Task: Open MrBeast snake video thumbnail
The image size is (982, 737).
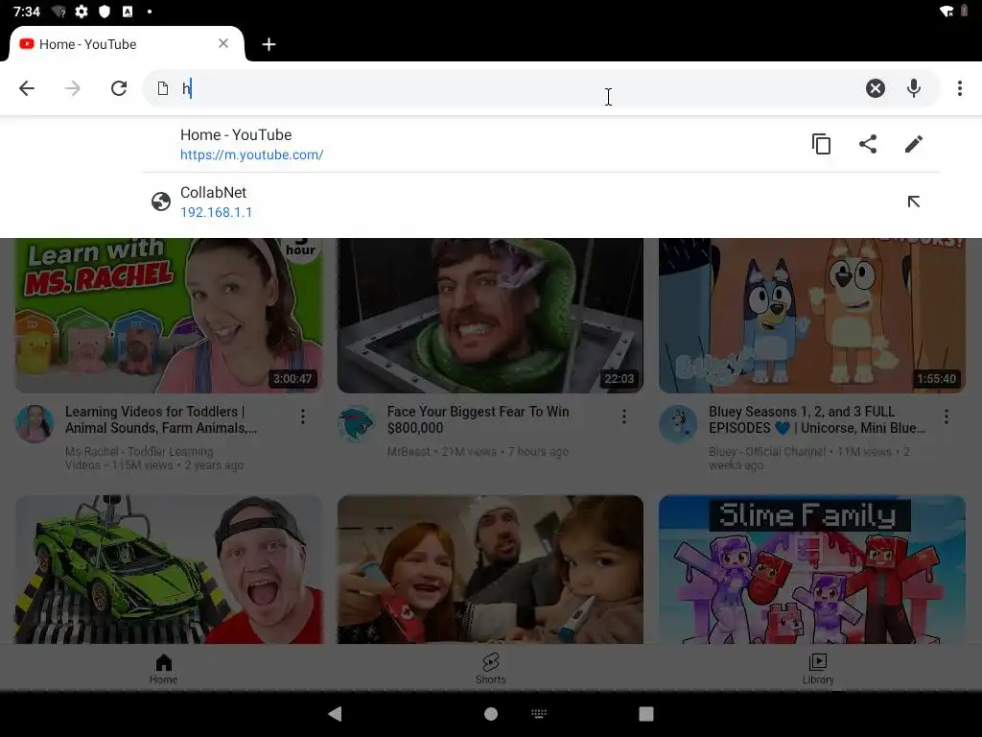Action: [x=490, y=315]
